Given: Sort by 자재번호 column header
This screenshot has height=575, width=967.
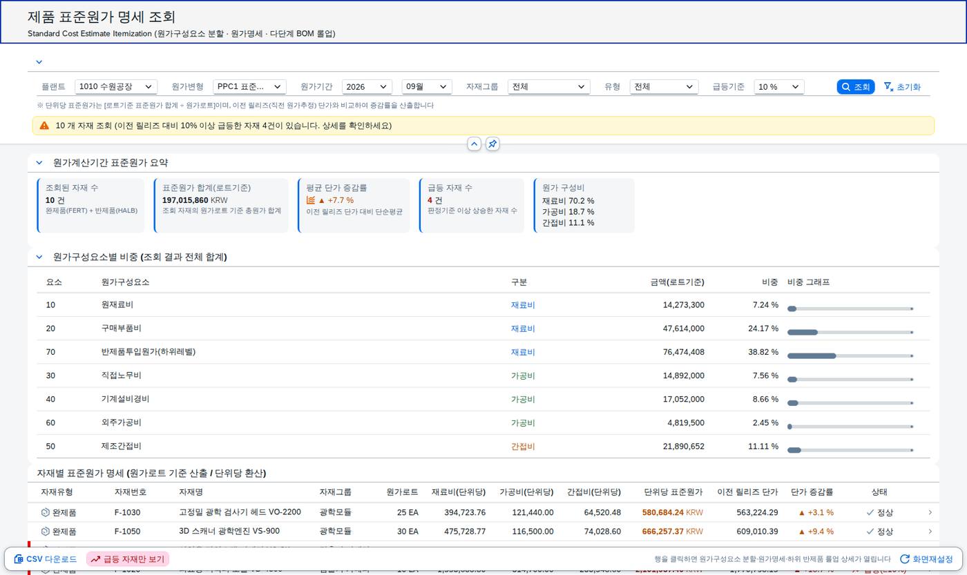Looking at the screenshot, I should tap(131, 492).
